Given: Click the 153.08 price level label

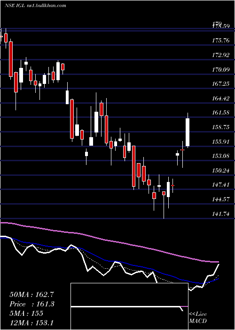Looking at the screenshot, I should (220, 156).
